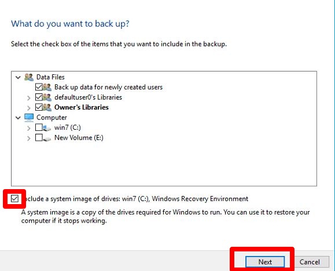Expand the win7 (C:) drive node
This screenshot has width=335, height=271.
pyautogui.click(x=28, y=128)
